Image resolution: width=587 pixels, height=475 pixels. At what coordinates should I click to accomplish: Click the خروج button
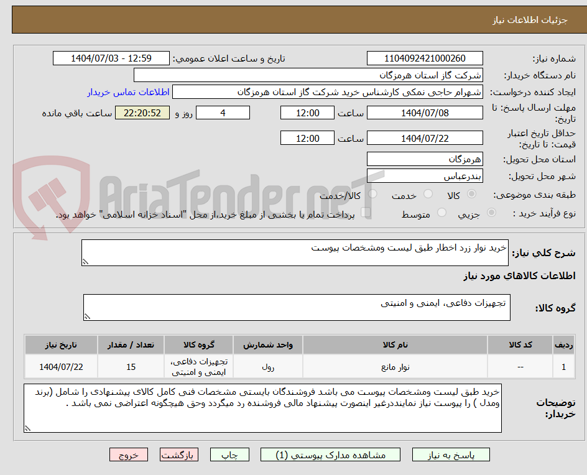tap(129, 454)
